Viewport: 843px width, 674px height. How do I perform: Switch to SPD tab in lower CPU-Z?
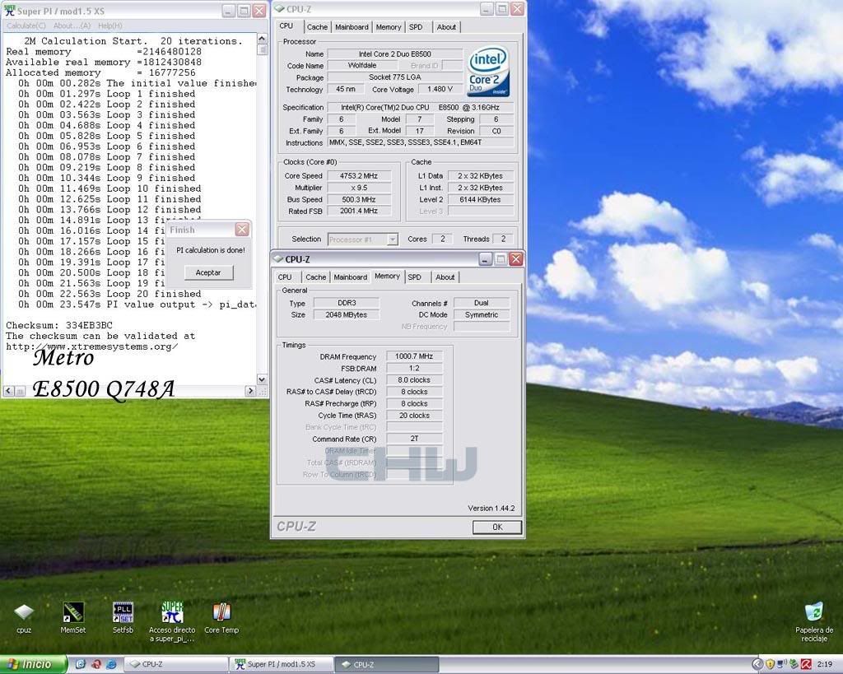click(x=415, y=277)
